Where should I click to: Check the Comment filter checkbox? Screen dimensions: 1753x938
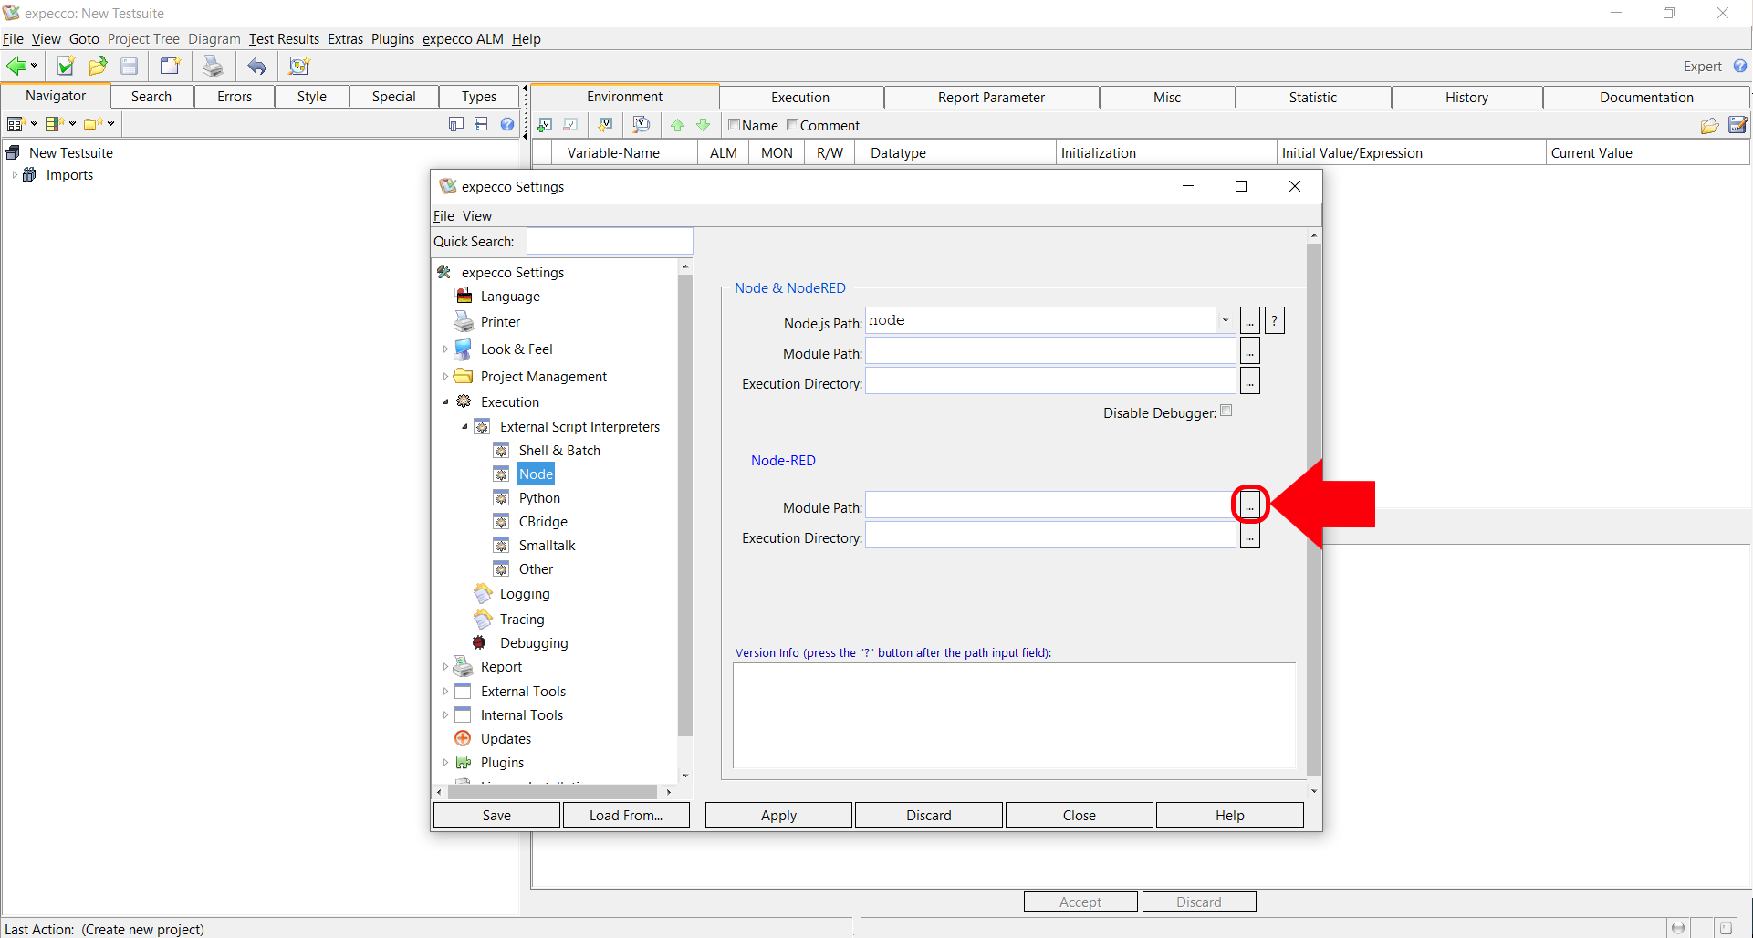792,125
